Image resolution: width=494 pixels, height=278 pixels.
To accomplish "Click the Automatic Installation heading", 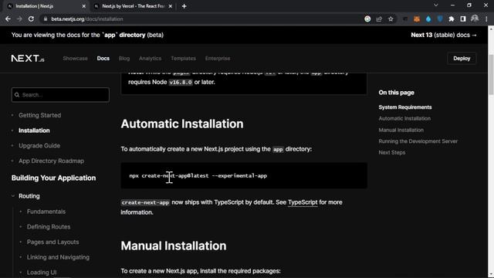I will point(182,124).
